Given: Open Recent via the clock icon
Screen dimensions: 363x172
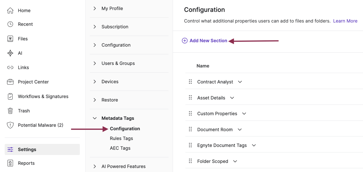Looking at the screenshot, I should coord(10,24).
